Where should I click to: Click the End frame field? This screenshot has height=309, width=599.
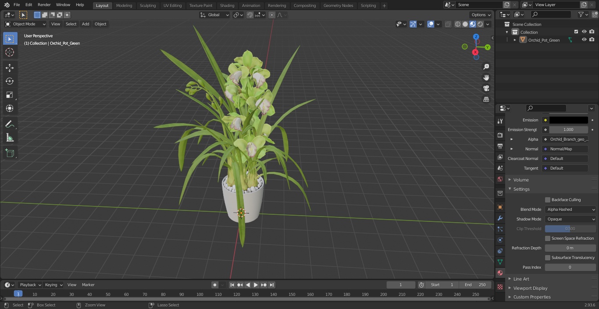(x=475, y=285)
